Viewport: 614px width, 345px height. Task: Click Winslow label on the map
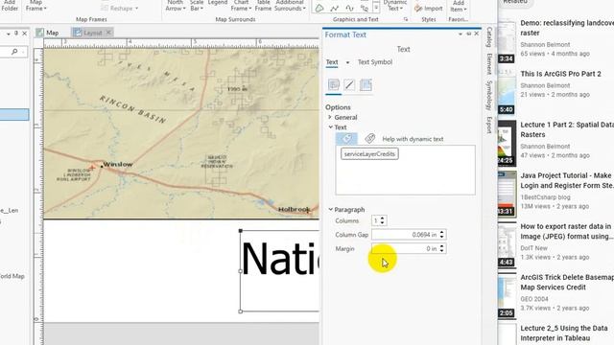coord(118,164)
